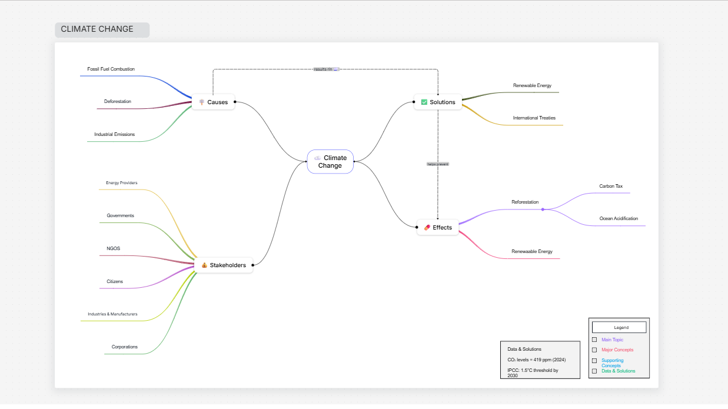This screenshot has width=728, height=409.
Task: Select the Effects node
Action: 438,227
